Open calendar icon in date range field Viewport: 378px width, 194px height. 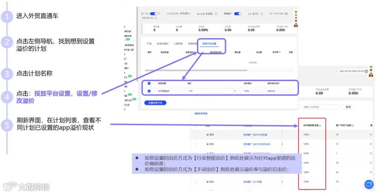pyautogui.click(x=366, y=71)
